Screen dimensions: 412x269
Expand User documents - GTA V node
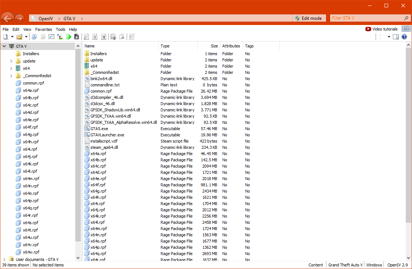click(x=4, y=259)
